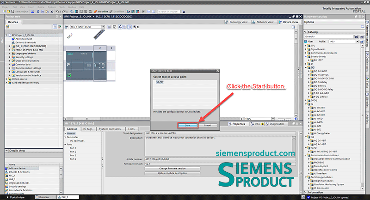The width and height of the screenshot is (370, 200).
Task: Toggle the Filter checkbox in the hardware catalog
Action: coord(306,42)
